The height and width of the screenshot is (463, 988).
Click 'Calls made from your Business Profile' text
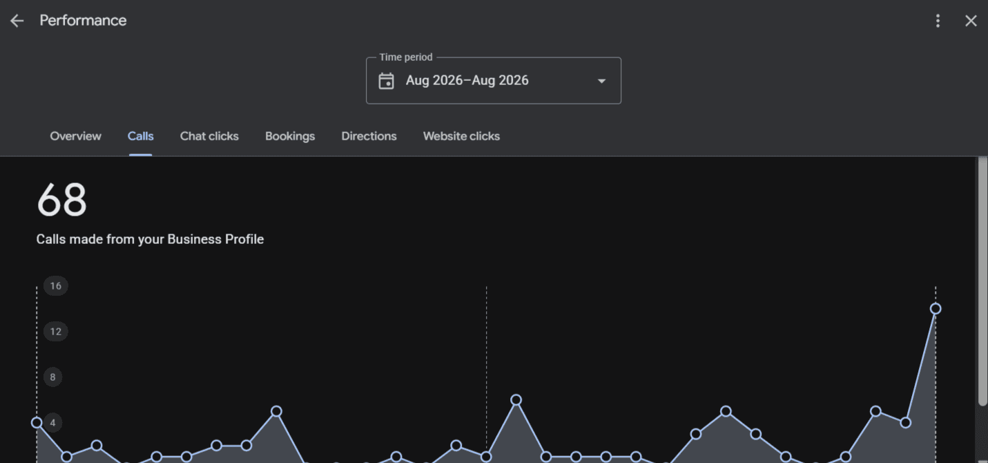[150, 239]
